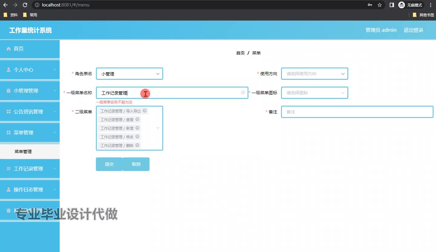436x252 pixels.
Task: Click the 工作量统计系统 header title
Action: click(x=31, y=30)
